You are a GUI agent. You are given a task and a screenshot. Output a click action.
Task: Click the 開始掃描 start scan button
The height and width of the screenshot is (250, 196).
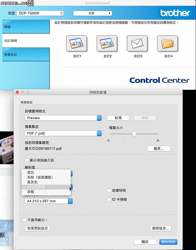(168, 242)
